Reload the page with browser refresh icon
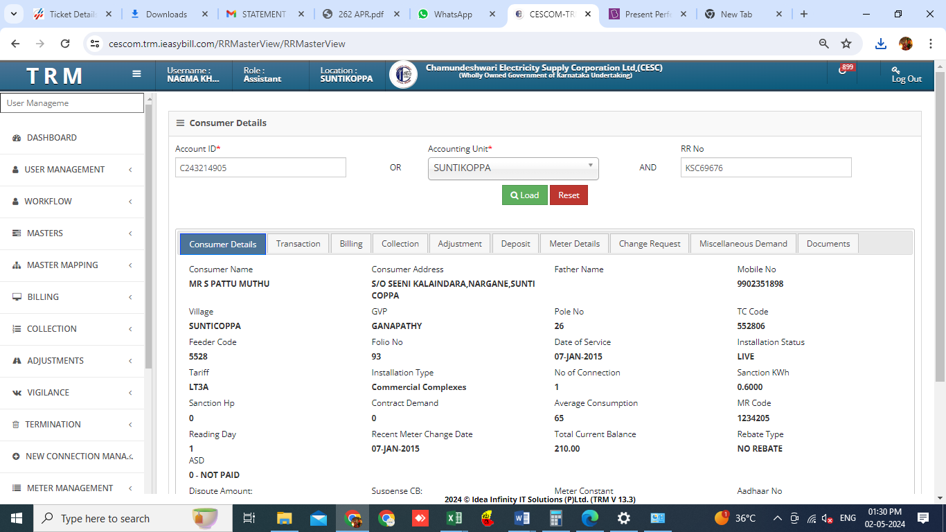 (65, 44)
